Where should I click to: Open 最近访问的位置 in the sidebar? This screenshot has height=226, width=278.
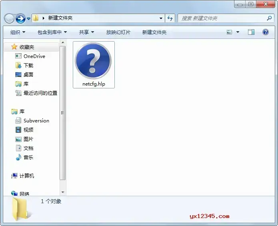(40, 93)
